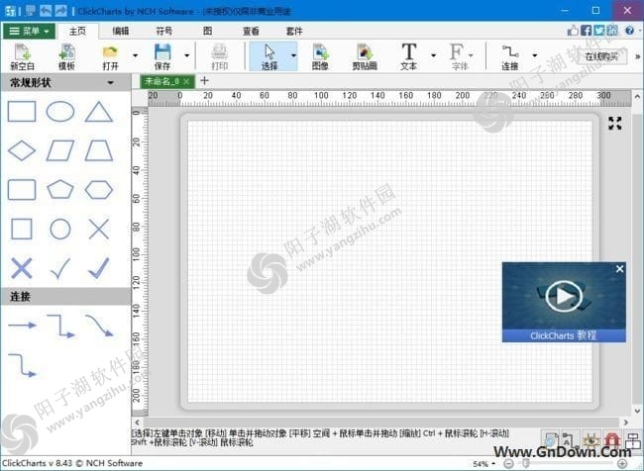The height and width of the screenshot is (471, 644).
Task: Select the hexagon shape
Action: click(98, 190)
